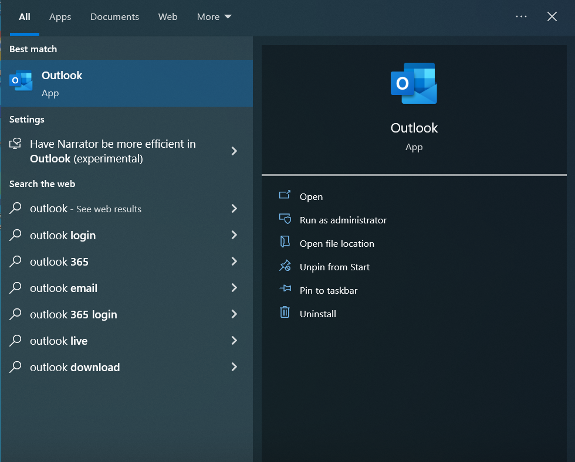
Task: Choose Uninstall for Outlook
Action: point(317,314)
